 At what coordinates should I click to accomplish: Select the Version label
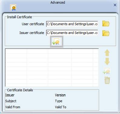[60, 95]
